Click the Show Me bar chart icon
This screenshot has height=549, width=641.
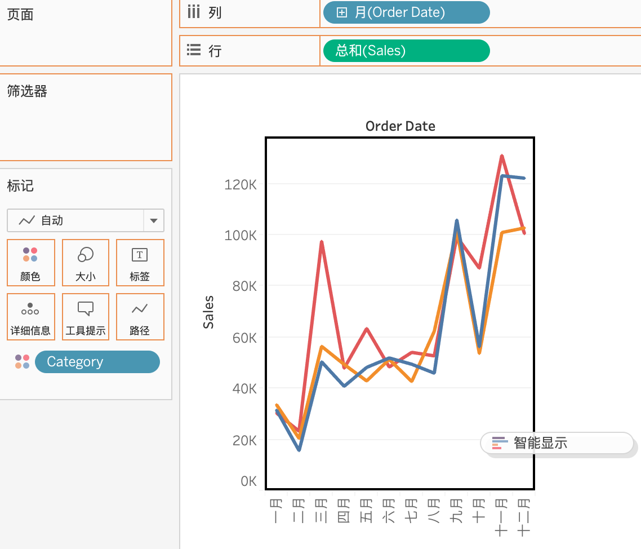point(500,443)
